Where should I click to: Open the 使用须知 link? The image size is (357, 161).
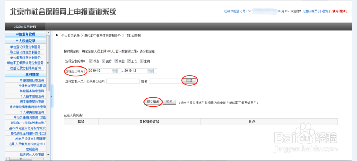click(x=338, y=11)
